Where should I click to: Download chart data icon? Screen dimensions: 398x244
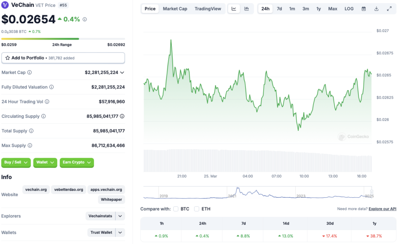[376, 9]
